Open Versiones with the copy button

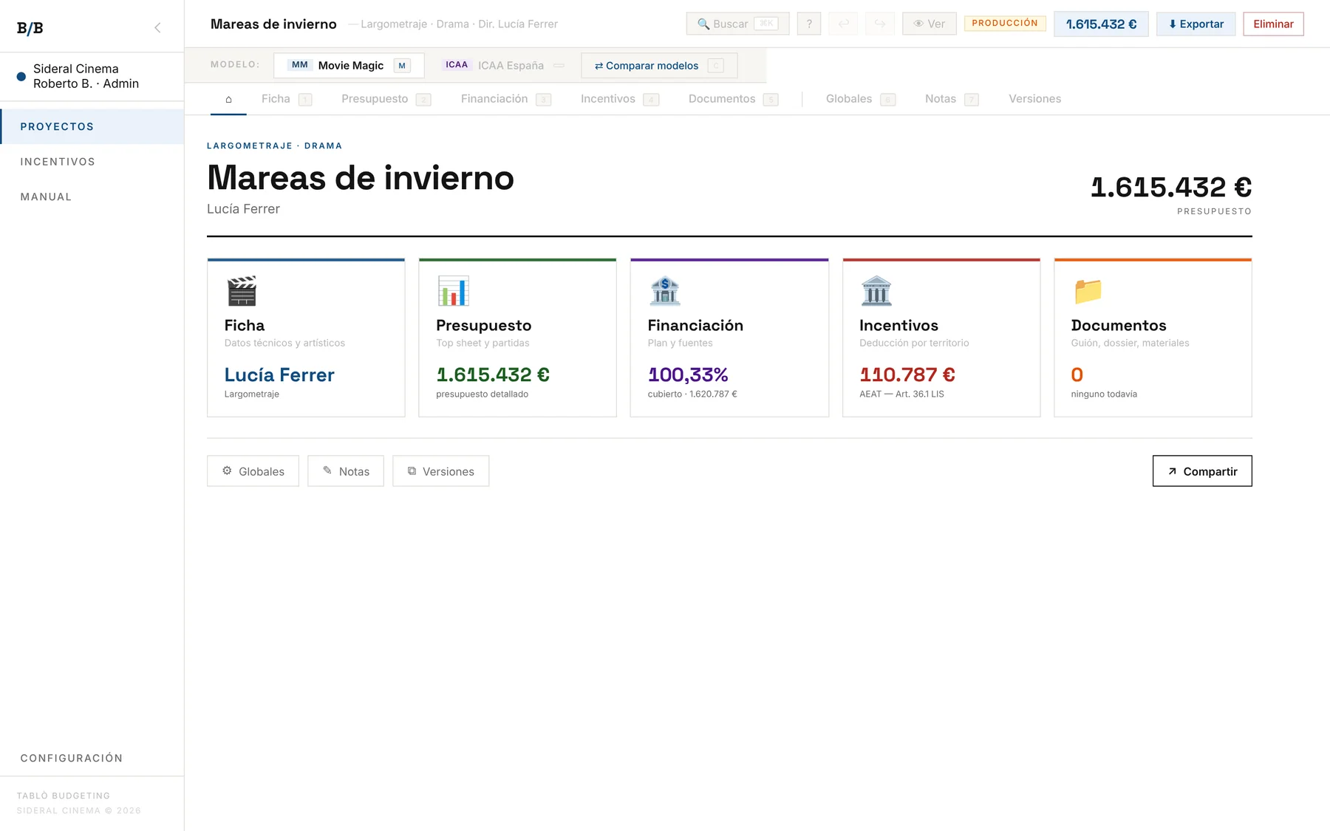point(440,471)
